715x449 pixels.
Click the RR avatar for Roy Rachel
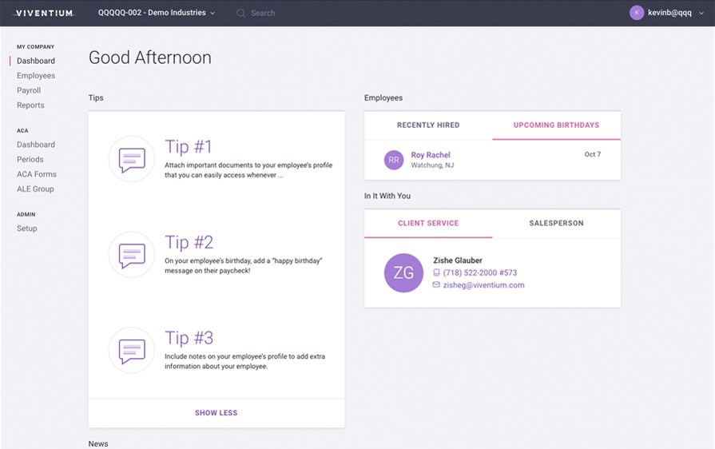(394, 160)
